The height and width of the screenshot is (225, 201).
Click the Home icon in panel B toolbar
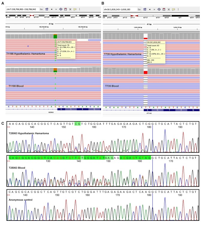(145, 9)
